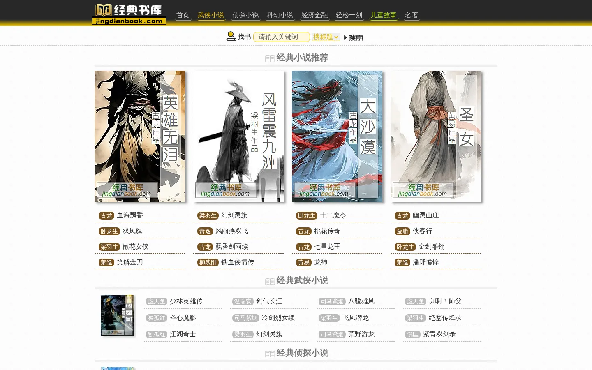Go to 经济金融 category
The height and width of the screenshot is (370, 592).
pos(314,15)
